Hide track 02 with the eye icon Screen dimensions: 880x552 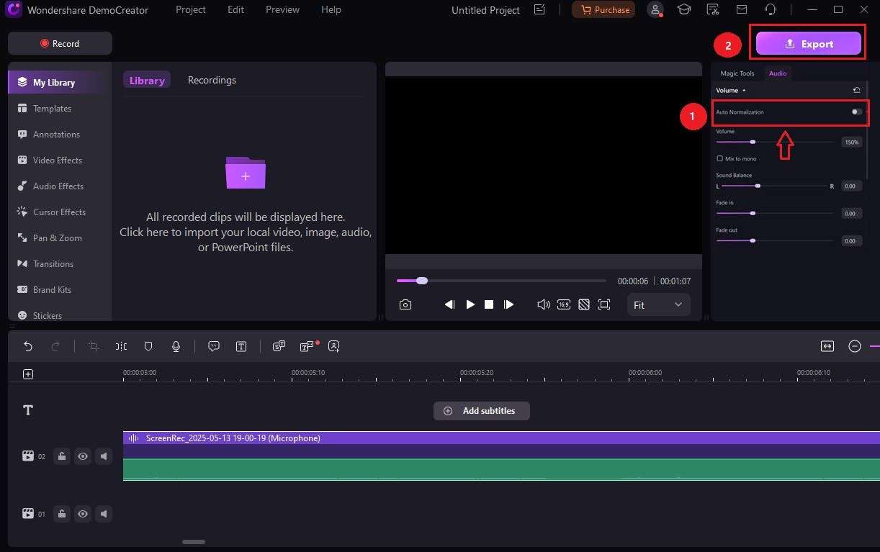(83, 456)
